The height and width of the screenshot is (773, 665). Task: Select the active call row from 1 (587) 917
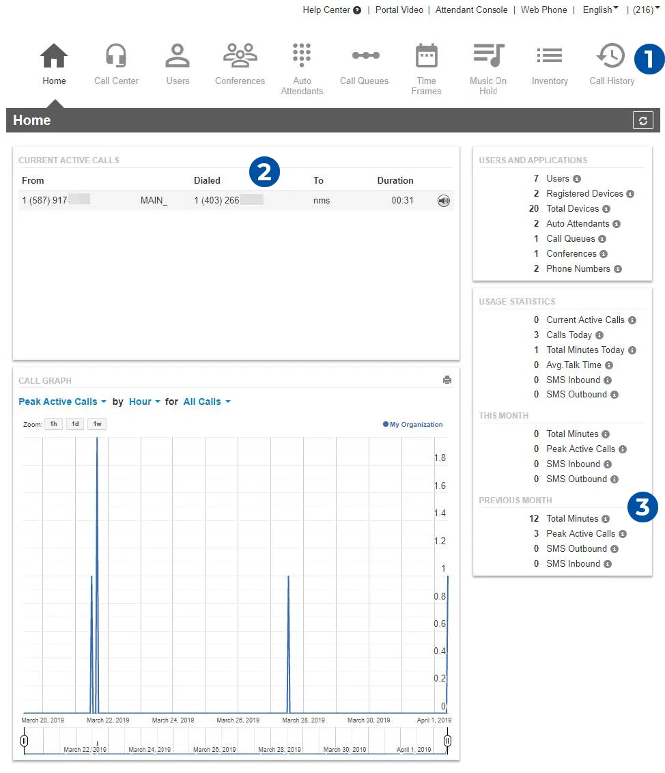(x=236, y=201)
